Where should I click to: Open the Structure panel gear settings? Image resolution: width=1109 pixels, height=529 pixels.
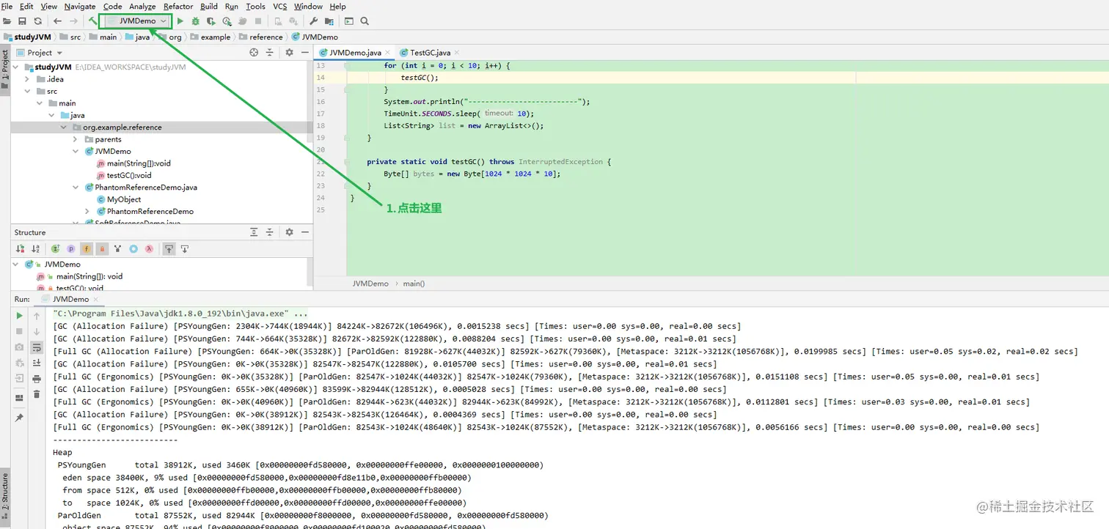click(x=289, y=232)
